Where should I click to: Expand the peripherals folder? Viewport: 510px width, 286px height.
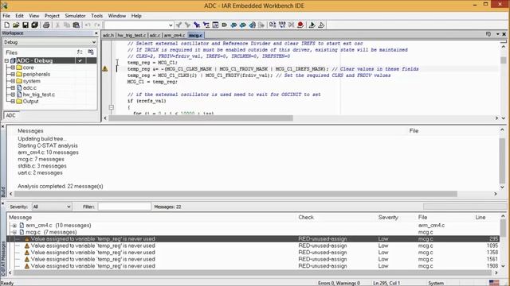(13, 74)
